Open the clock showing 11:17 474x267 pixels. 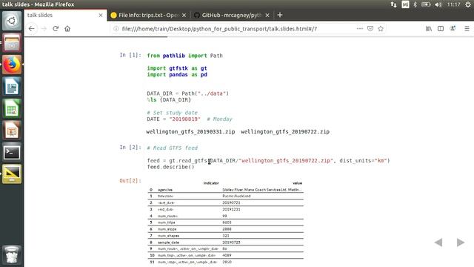coord(453,4)
